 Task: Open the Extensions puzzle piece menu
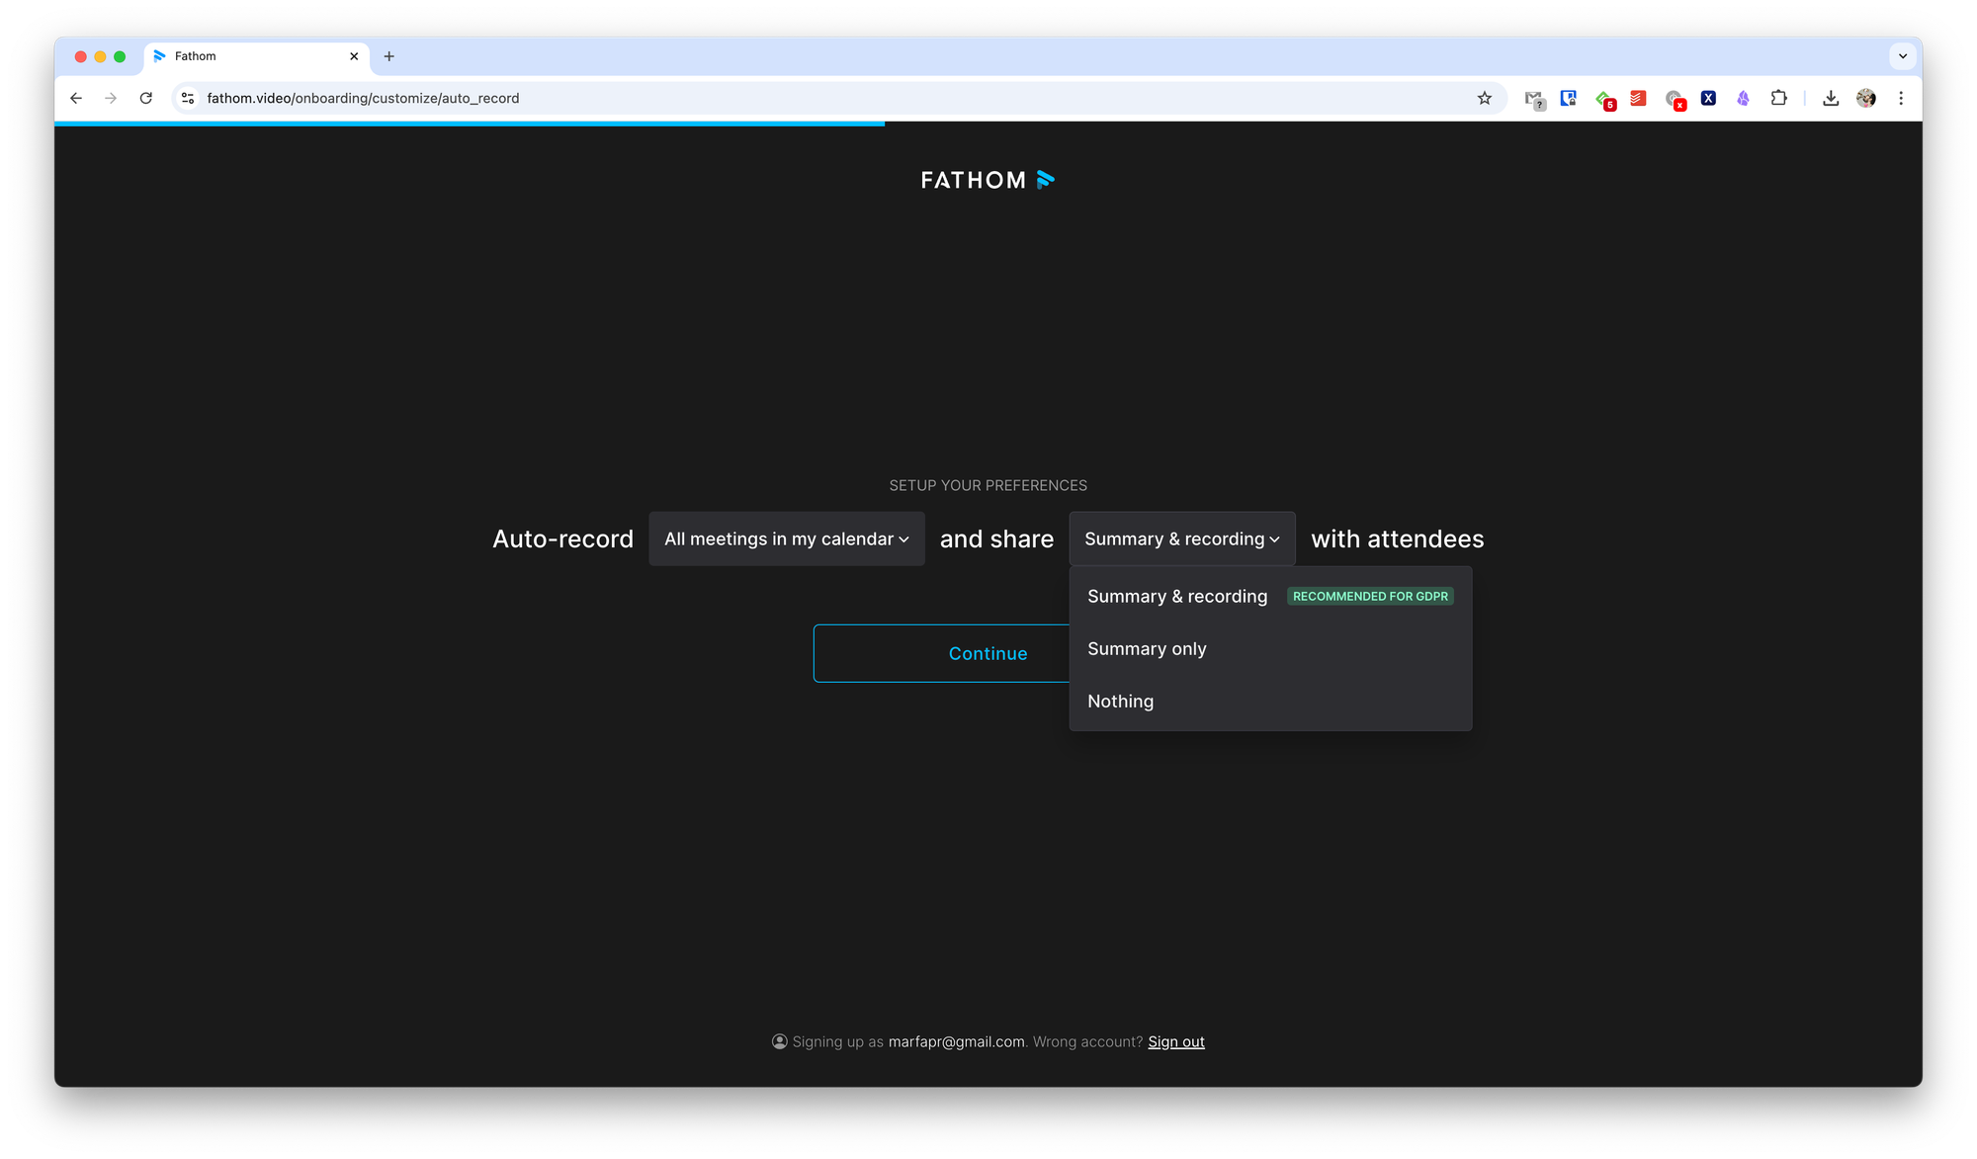pos(1778,98)
